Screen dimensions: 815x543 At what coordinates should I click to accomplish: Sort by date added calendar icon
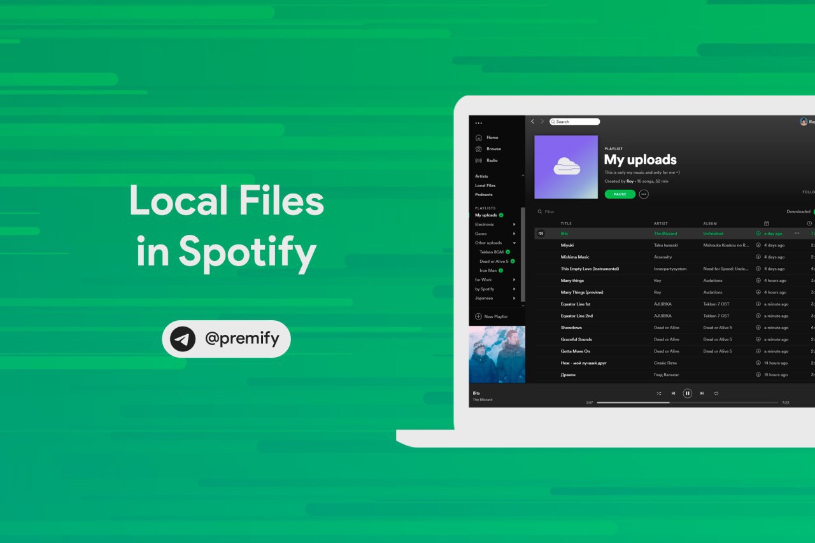click(x=767, y=223)
